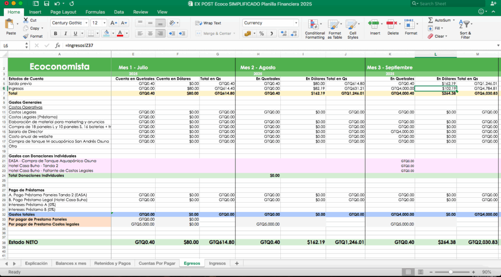Toggle bold formatting

(56, 34)
